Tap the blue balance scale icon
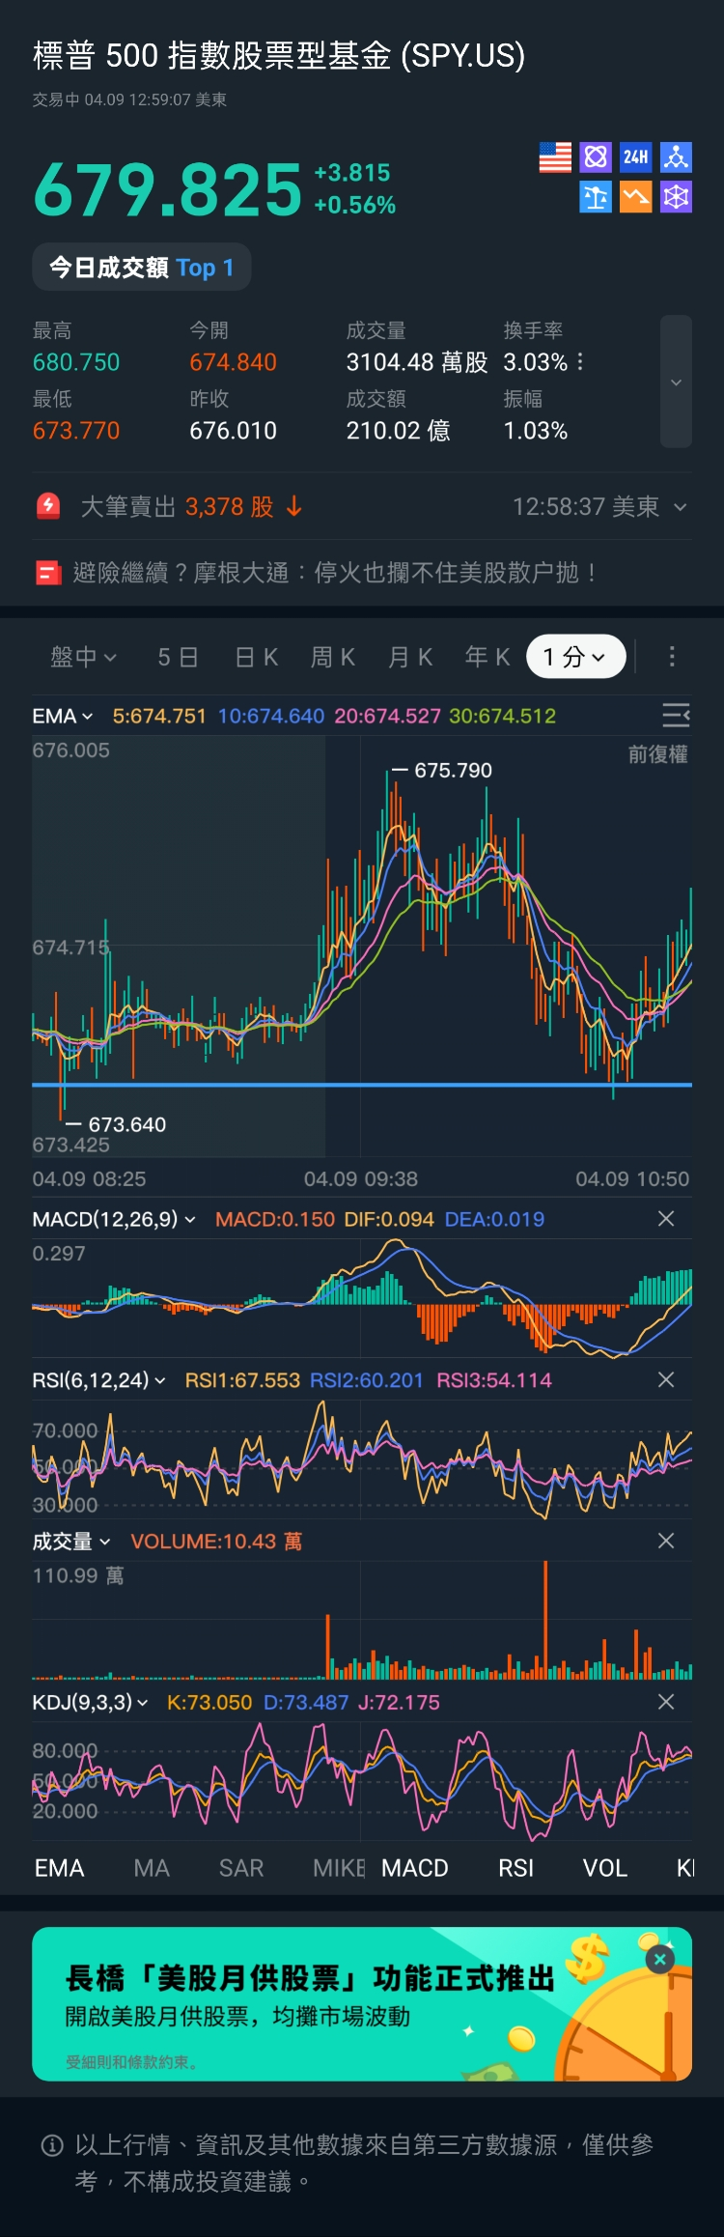Viewport: 724px width, 2237px height. [596, 197]
